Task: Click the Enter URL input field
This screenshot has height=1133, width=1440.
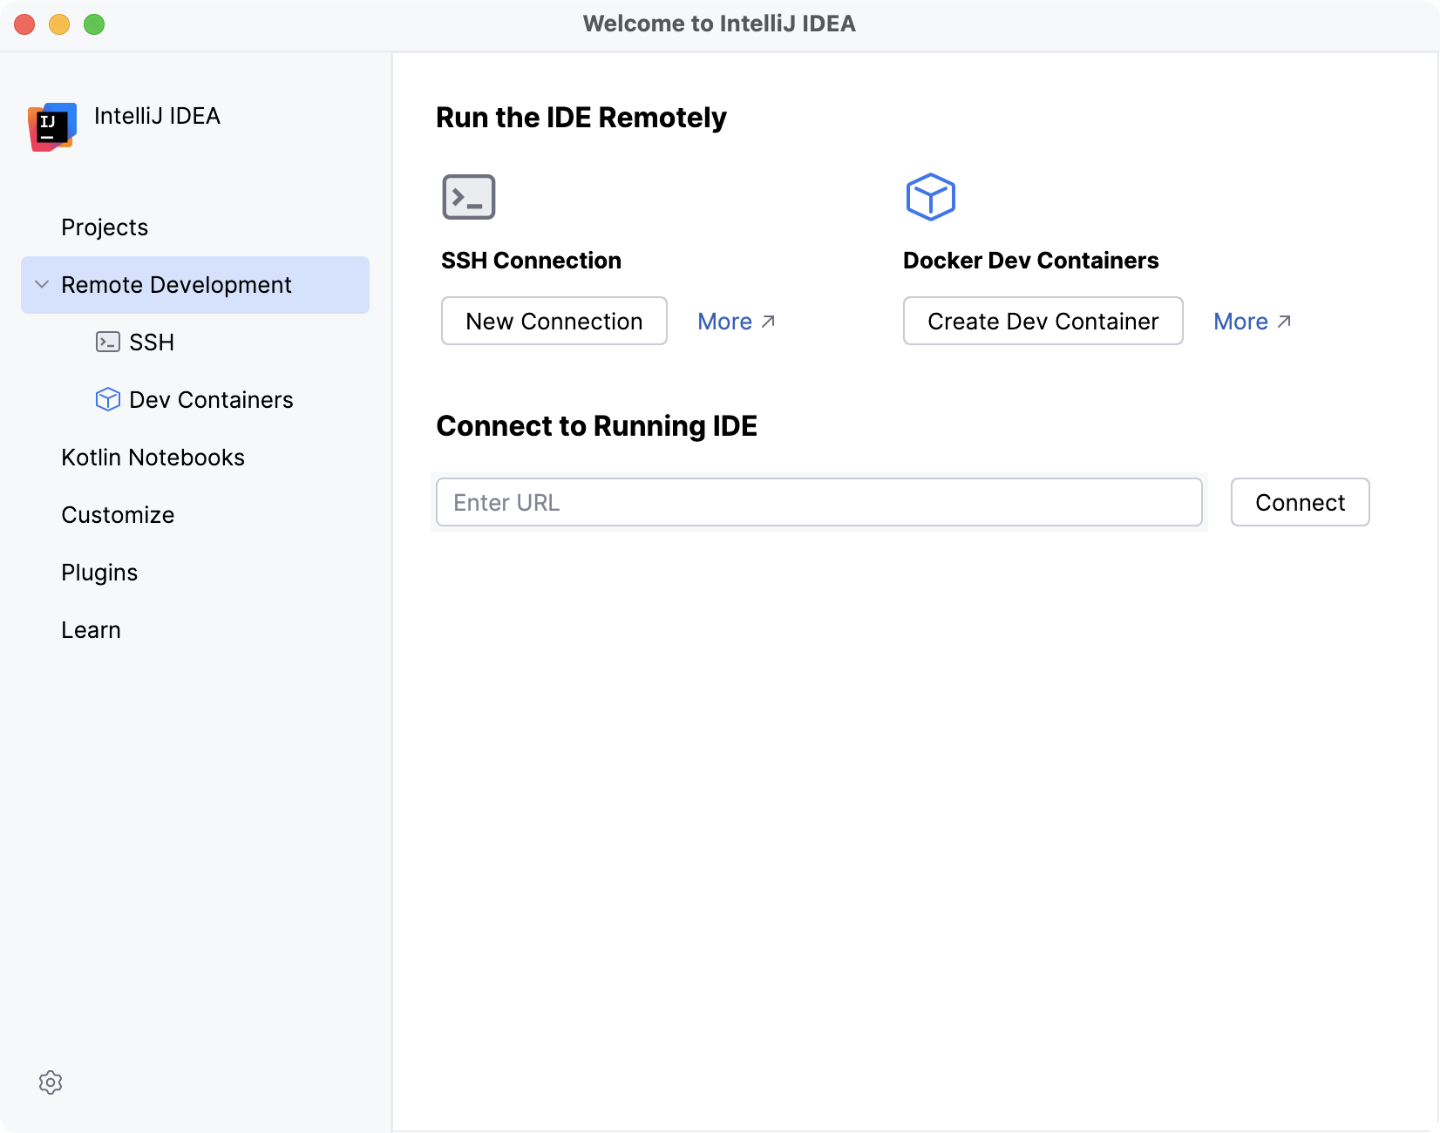Action: pyautogui.click(x=819, y=502)
